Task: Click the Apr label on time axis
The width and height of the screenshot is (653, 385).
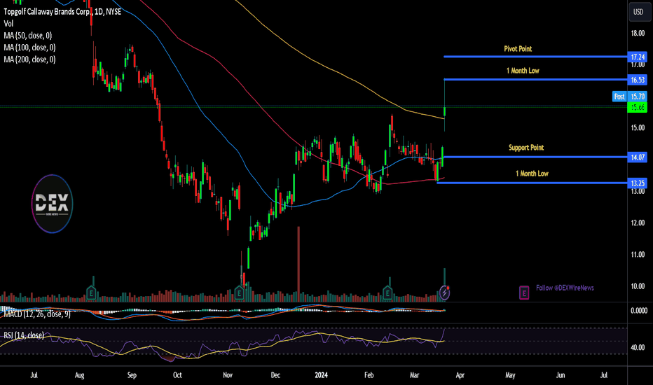Action: pos(460,375)
